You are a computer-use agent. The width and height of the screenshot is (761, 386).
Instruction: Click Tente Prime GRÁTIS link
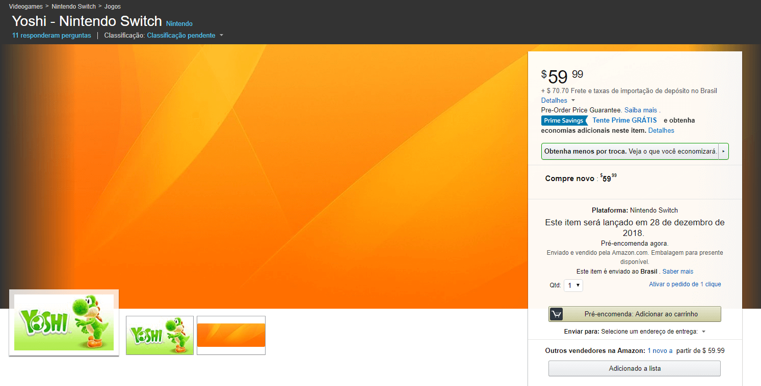click(624, 121)
